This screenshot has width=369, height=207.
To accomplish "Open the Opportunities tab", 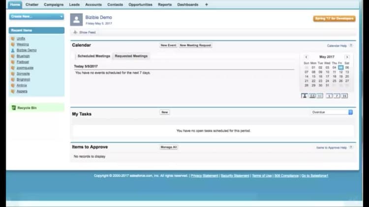I will pos(140,4).
